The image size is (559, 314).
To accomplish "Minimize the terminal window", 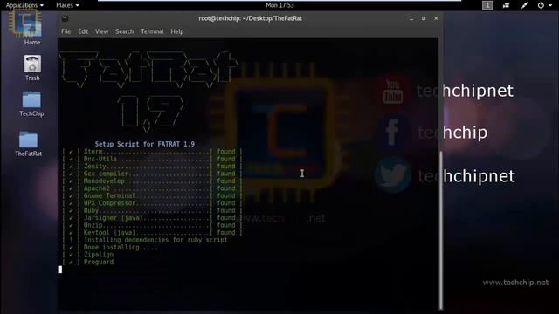I will (x=411, y=18).
